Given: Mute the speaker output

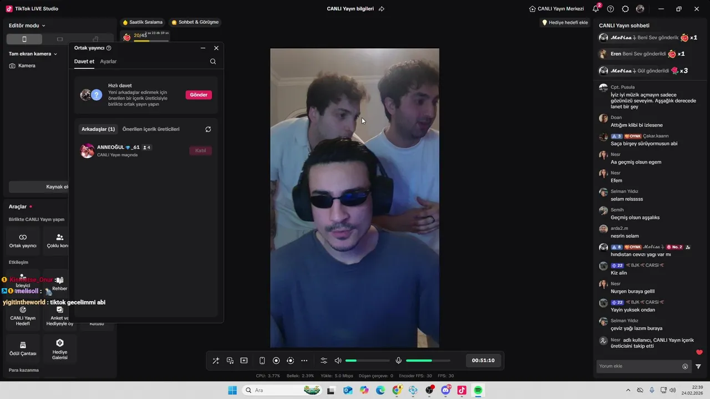Looking at the screenshot, I should pyautogui.click(x=338, y=361).
